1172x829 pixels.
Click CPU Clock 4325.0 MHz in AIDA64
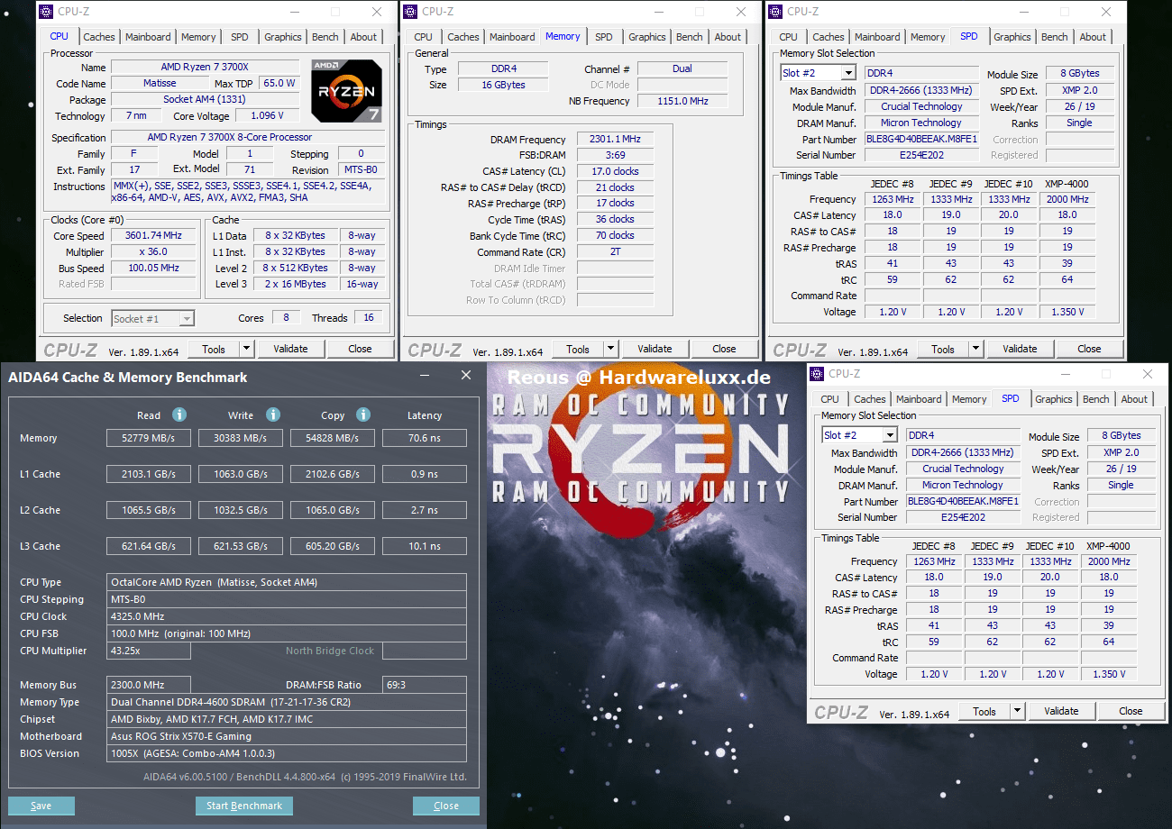(x=287, y=616)
